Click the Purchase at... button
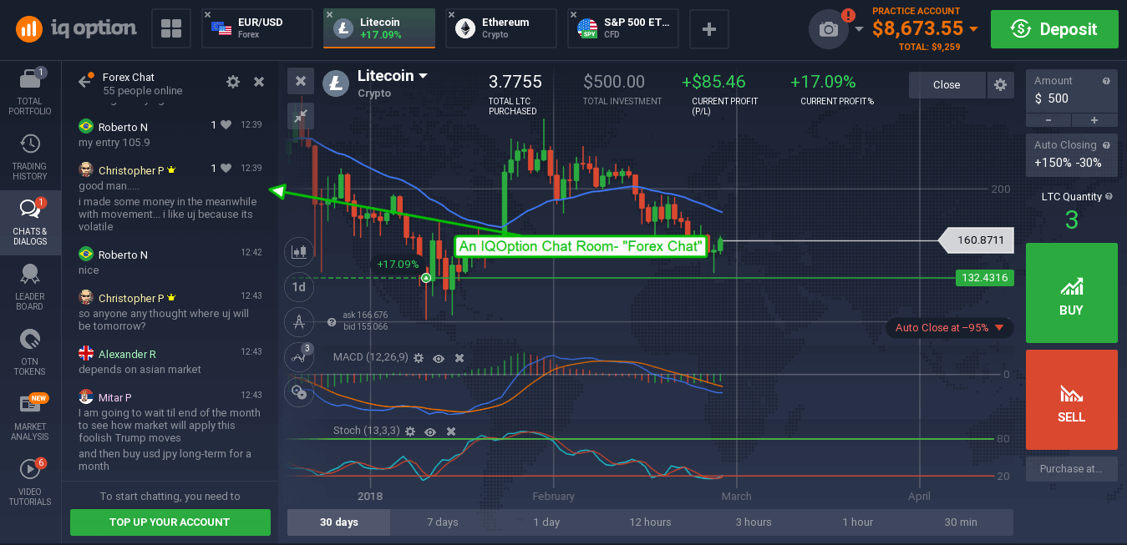1127x545 pixels. tap(1071, 469)
